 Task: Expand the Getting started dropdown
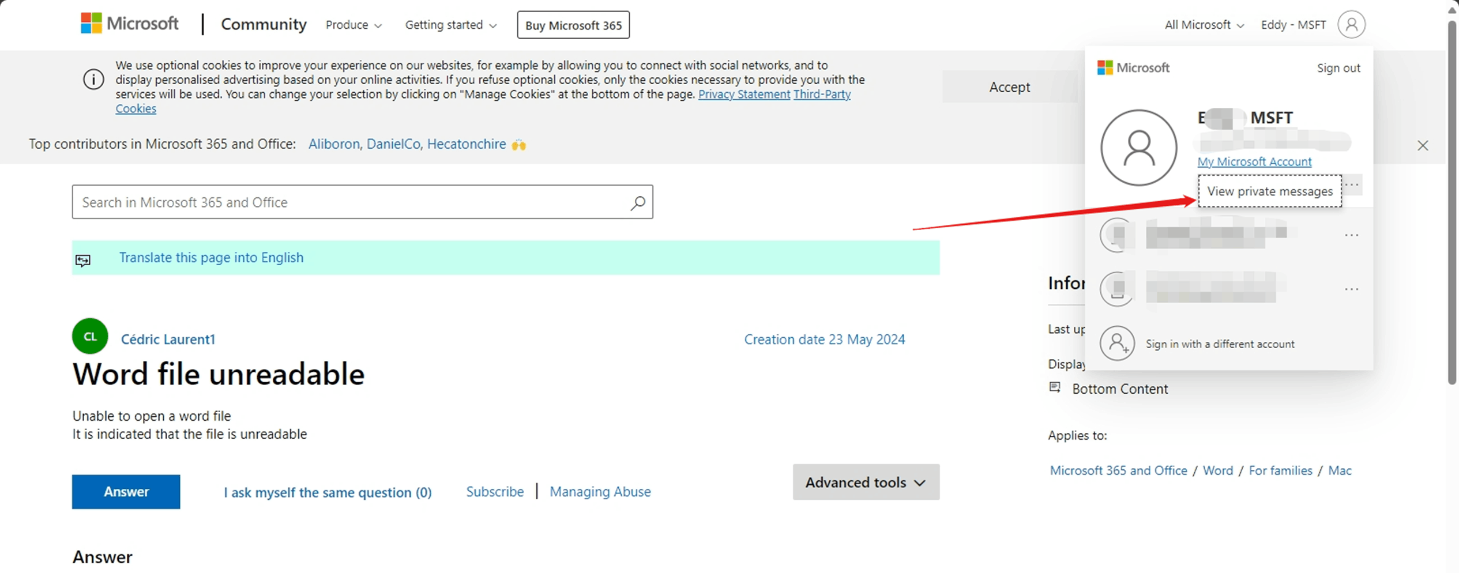450,25
